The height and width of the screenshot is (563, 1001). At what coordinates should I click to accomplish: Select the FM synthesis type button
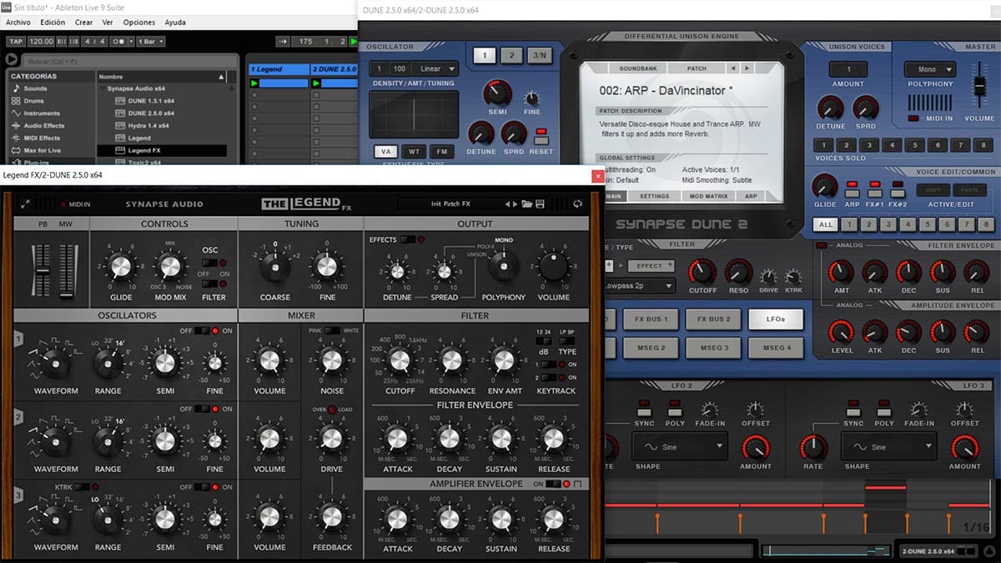pyautogui.click(x=441, y=152)
